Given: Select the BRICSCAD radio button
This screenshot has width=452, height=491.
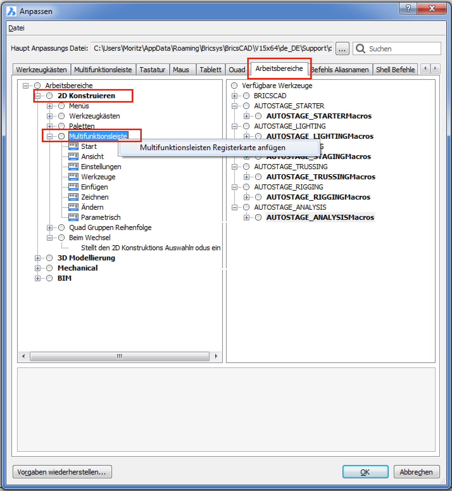Looking at the screenshot, I should click(246, 95).
